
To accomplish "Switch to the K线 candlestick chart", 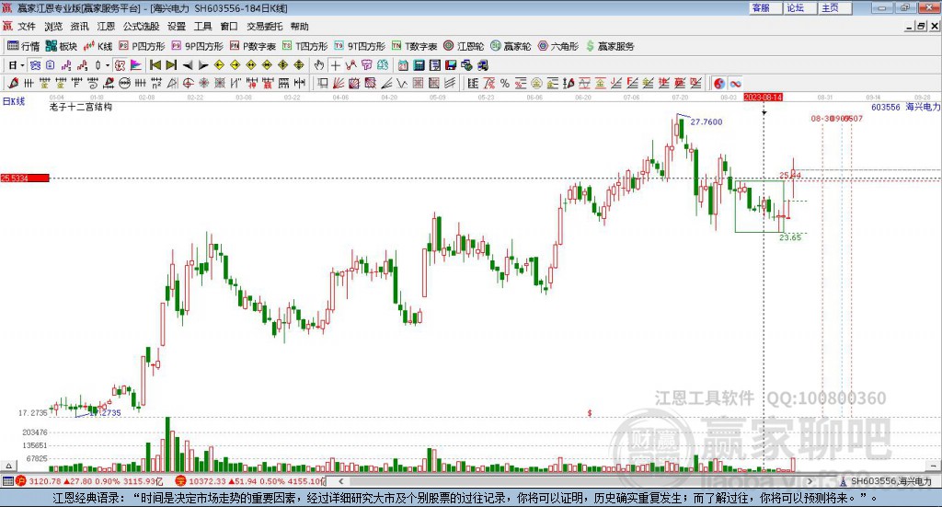I will click(x=98, y=46).
